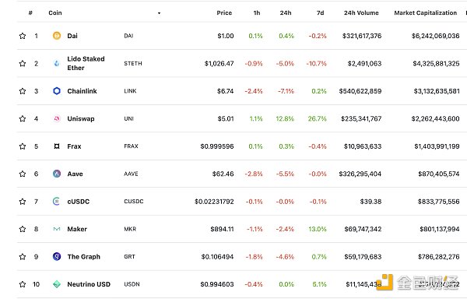Viewport: 467px width, 299px height.
Task: Sort by 24h Volume column header
Action: 361,12
